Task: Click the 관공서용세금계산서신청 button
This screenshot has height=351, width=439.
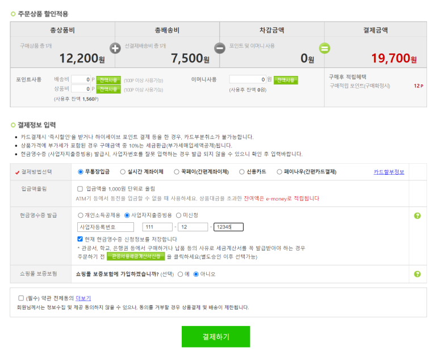Action: [136, 256]
